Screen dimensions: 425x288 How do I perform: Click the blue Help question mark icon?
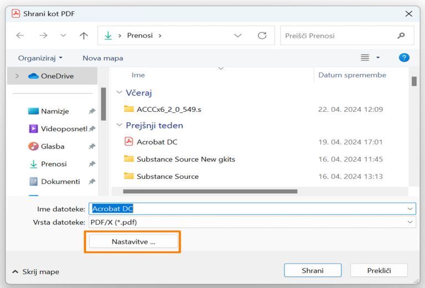(x=404, y=58)
